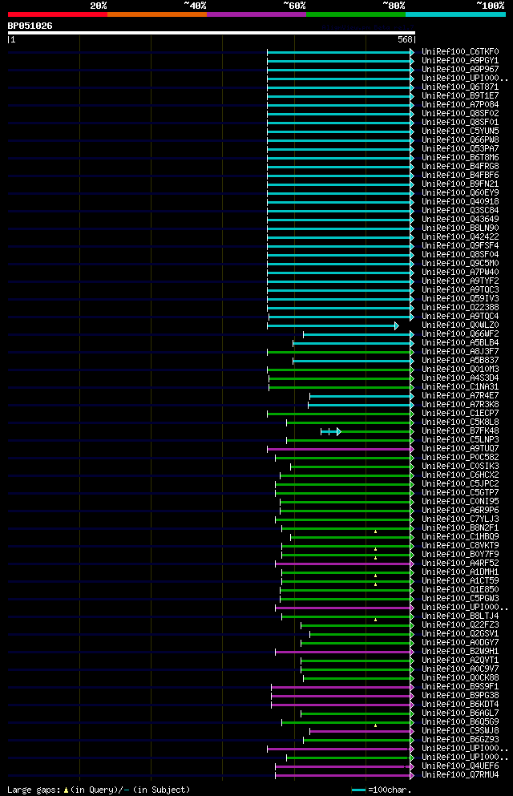The height and width of the screenshot is (796, 513).
Task: Select the UniRef100_A9TYF2 label
Action: pos(460,281)
